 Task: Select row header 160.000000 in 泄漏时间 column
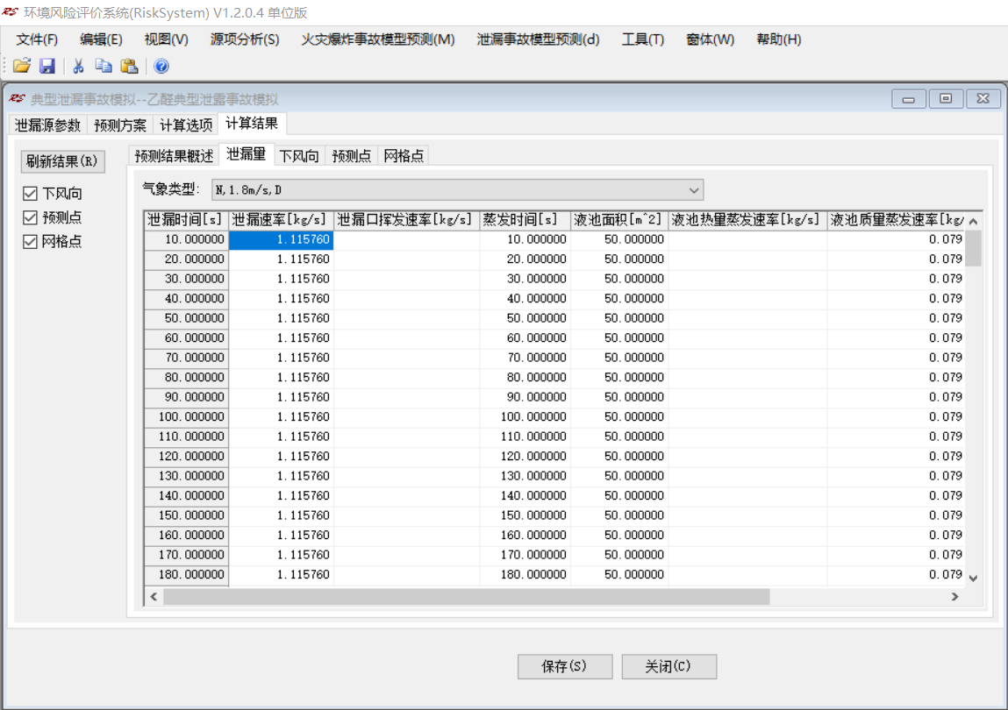click(x=187, y=536)
